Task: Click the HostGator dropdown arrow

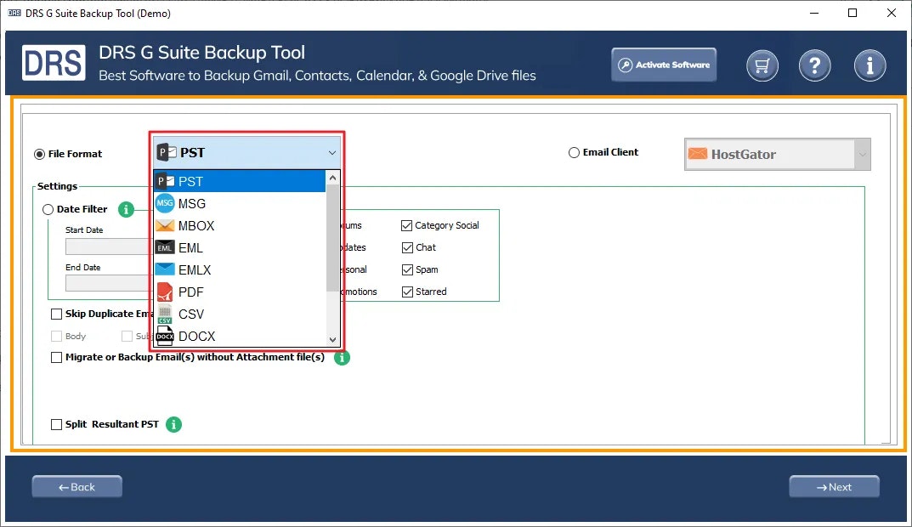Action: point(863,154)
